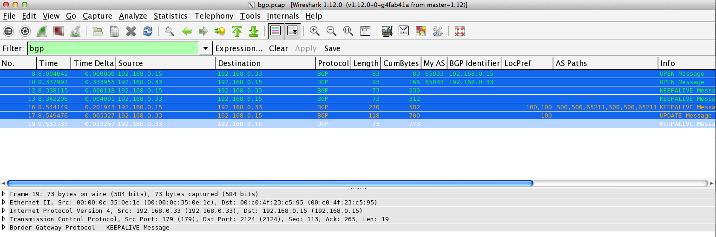Open the Analyze menu
Image resolution: width=716 pixels, height=237 pixels.
(x=133, y=16)
